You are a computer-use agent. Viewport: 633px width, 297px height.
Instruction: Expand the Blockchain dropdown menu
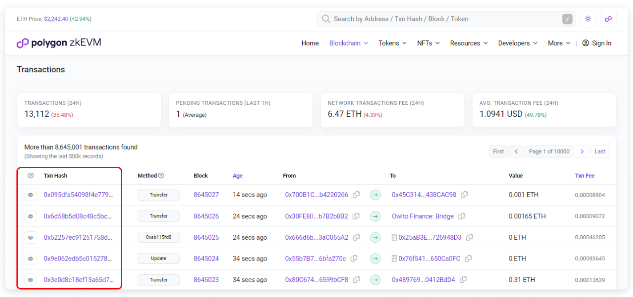pyautogui.click(x=349, y=43)
